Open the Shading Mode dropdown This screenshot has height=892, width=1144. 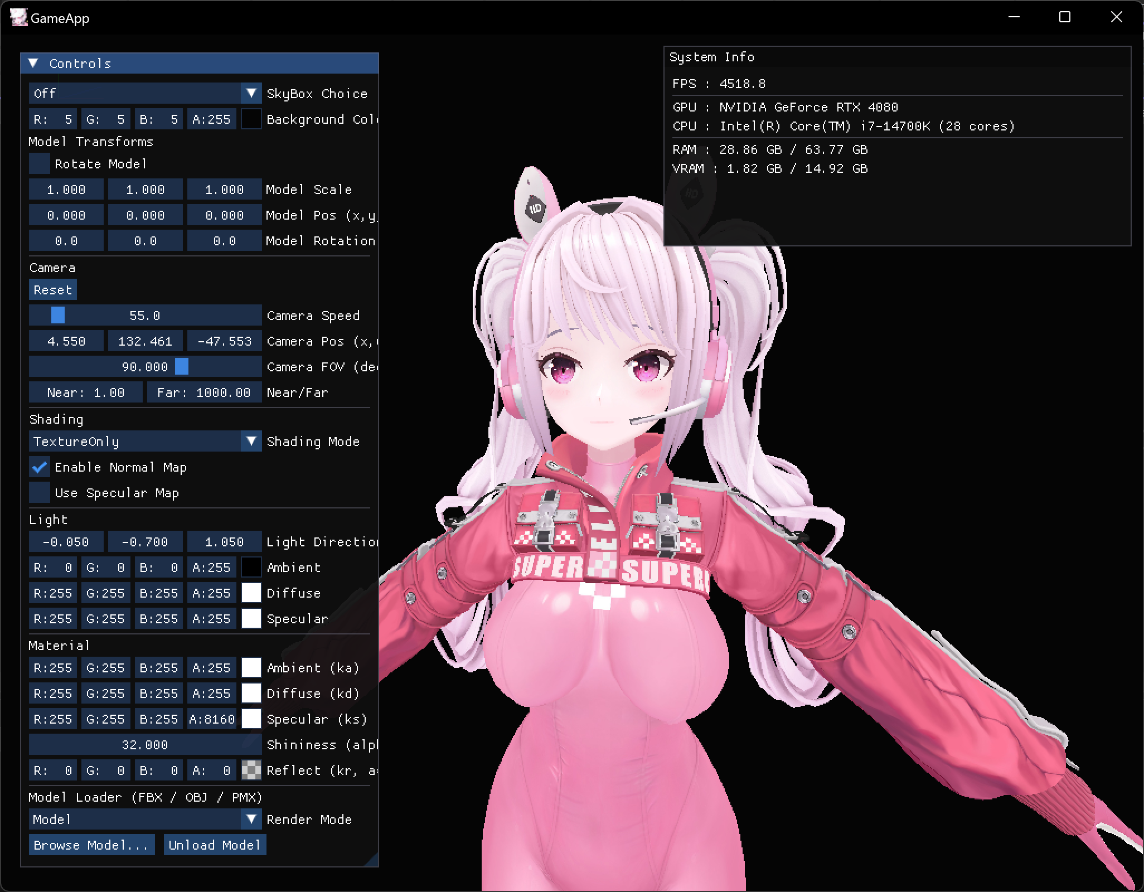(251, 442)
